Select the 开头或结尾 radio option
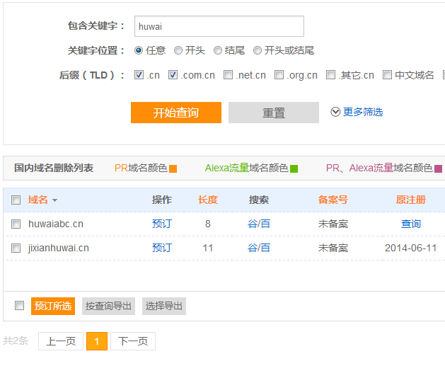 coord(258,50)
